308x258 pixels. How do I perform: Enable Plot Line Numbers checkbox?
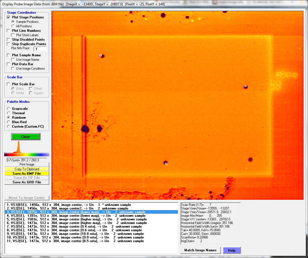tap(9, 31)
